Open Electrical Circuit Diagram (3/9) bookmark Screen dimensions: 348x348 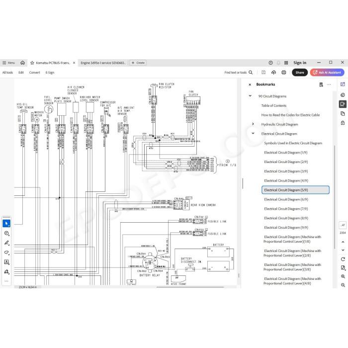point(286,171)
